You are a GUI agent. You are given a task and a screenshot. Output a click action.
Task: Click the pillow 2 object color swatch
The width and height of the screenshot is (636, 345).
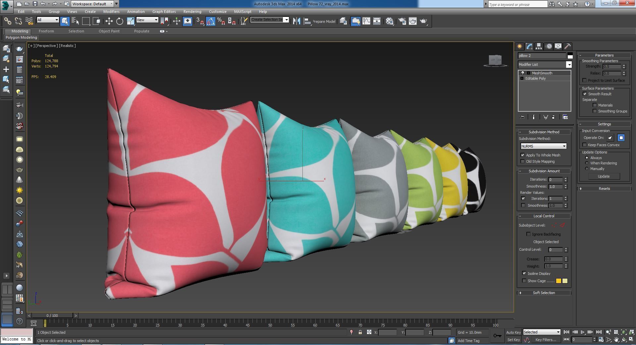point(570,56)
